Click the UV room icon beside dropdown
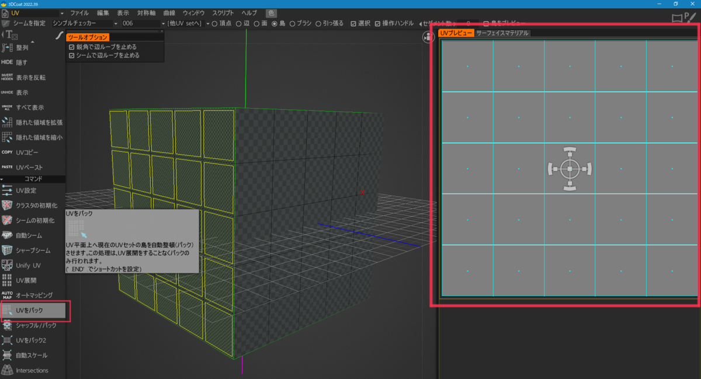The image size is (701, 379). (x=5, y=13)
